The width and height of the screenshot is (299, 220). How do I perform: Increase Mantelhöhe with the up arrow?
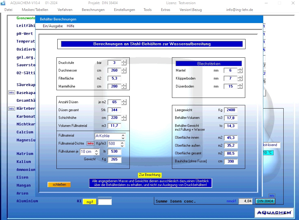click(124, 85)
